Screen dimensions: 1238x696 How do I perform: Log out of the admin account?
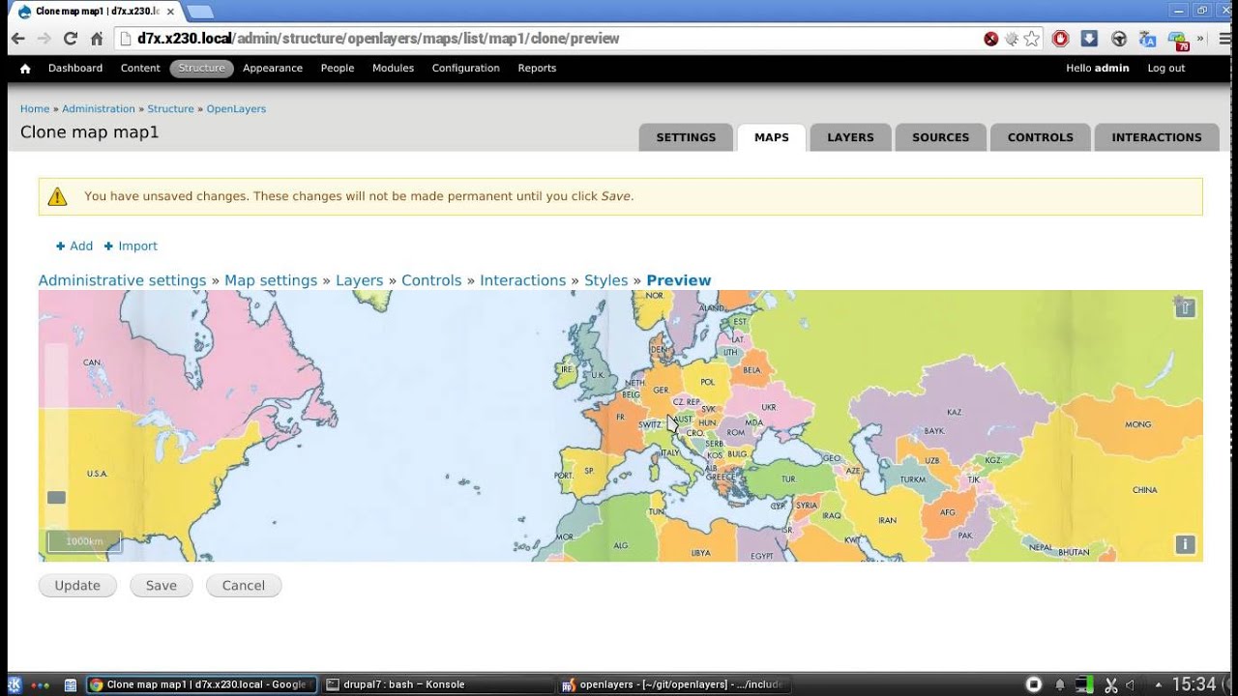coord(1166,69)
